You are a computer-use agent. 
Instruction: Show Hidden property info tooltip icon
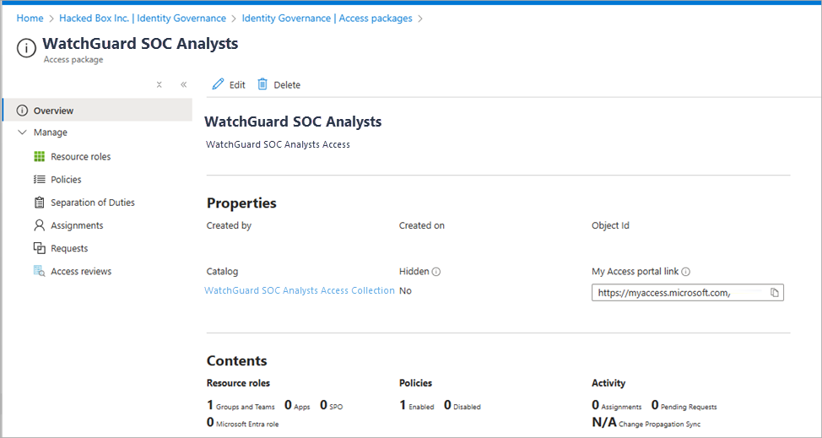tap(436, 272)
